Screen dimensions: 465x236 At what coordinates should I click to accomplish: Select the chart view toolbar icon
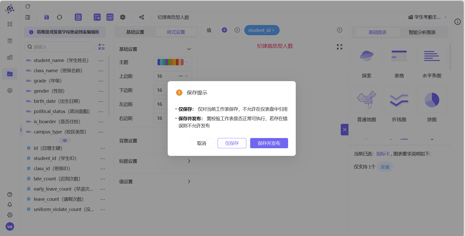110,17
